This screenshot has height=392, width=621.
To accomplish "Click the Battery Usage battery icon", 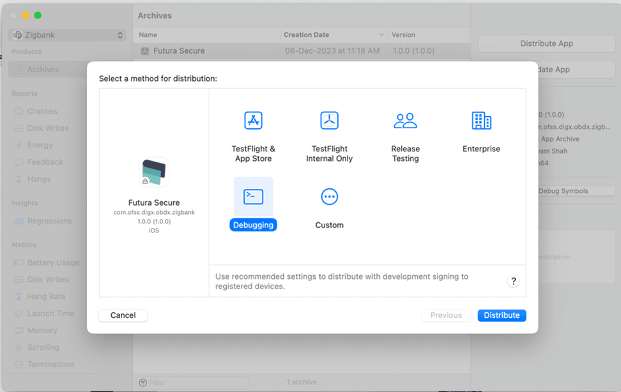I will click(x=19, y=262).
